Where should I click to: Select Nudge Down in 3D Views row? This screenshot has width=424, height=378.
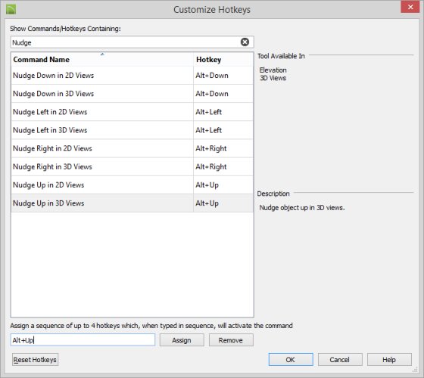[132, 94]
